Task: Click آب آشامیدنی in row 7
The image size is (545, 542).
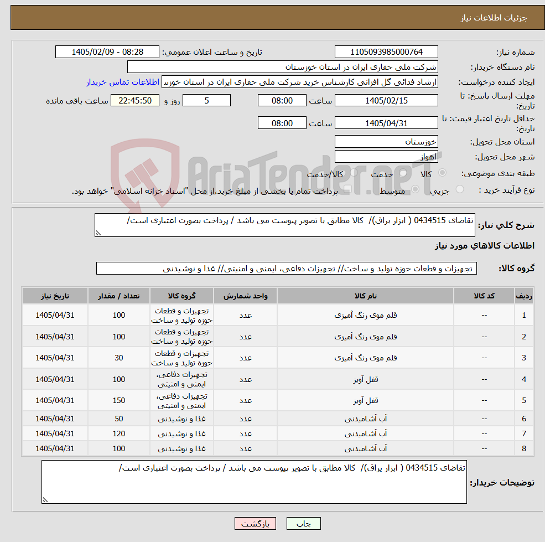Action: pyautogui.click(x=365, y=434)
